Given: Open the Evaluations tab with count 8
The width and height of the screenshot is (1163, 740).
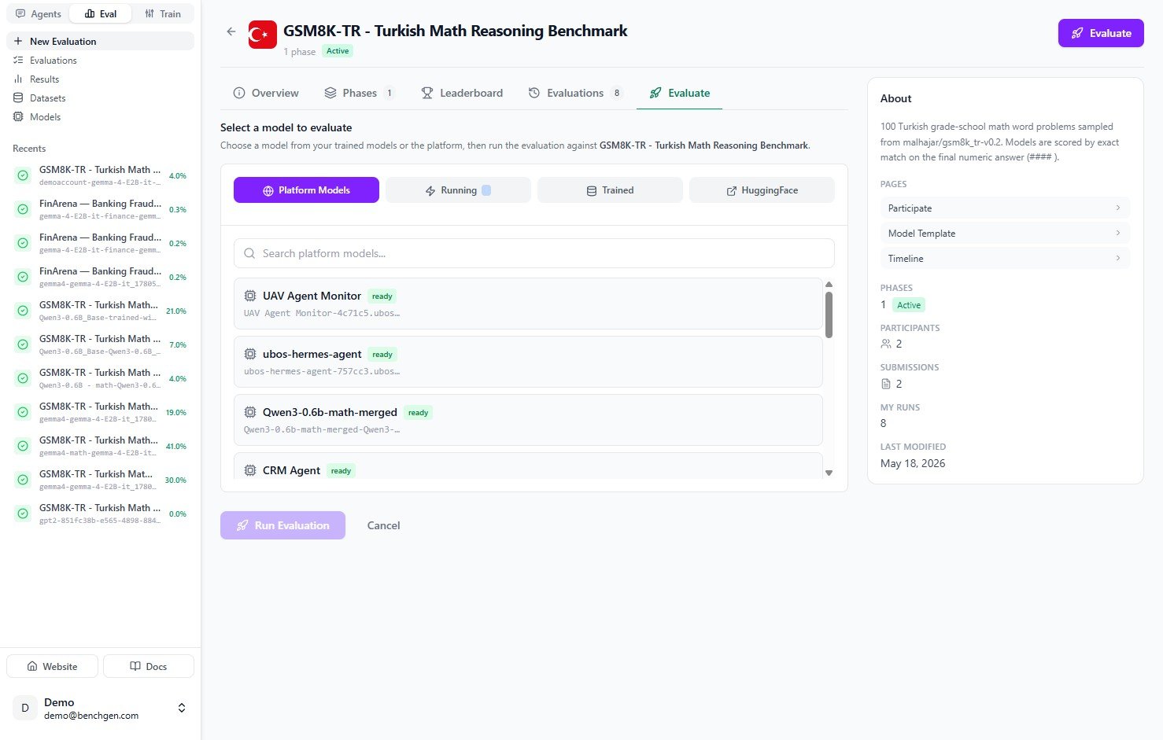Looking at the screenshot, I should [x=575, y=93].
